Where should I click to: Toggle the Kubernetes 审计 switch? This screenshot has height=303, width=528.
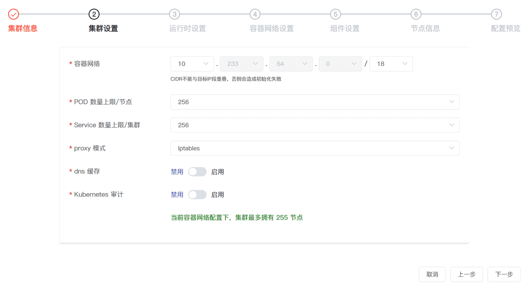(197, 195)
